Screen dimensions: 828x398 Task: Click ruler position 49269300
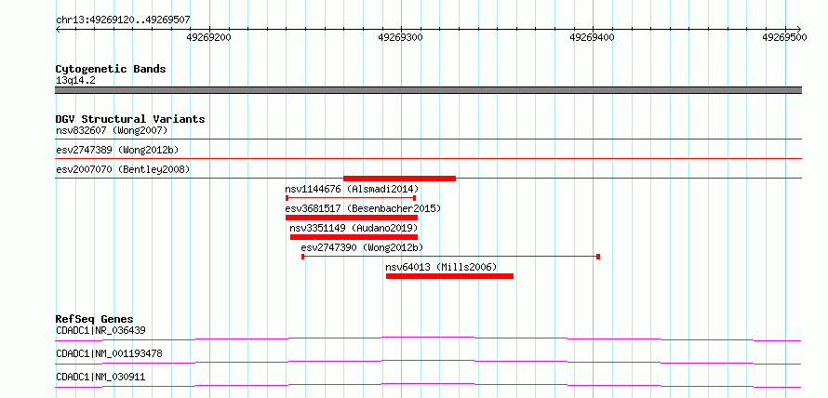tap(401, 37)
